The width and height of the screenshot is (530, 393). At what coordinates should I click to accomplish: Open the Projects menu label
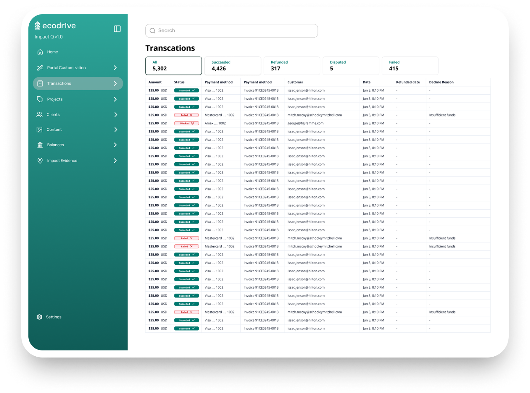click(55, 99)
